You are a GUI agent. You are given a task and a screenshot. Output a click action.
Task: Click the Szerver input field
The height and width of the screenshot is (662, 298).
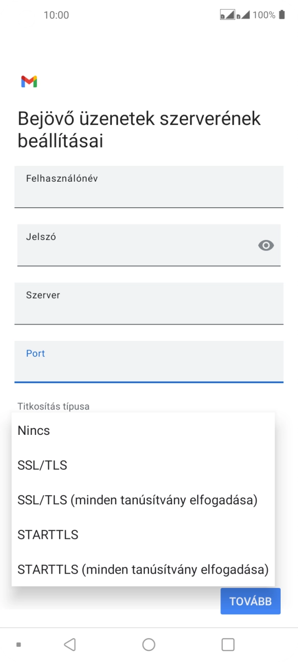[148, 303]
